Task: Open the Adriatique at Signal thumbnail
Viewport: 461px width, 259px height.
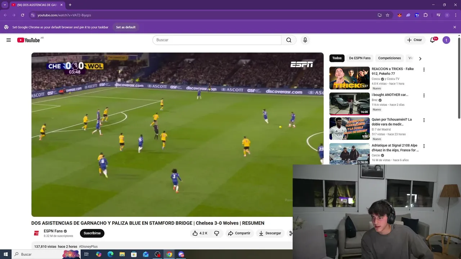Action: click(x=349, y=154)
